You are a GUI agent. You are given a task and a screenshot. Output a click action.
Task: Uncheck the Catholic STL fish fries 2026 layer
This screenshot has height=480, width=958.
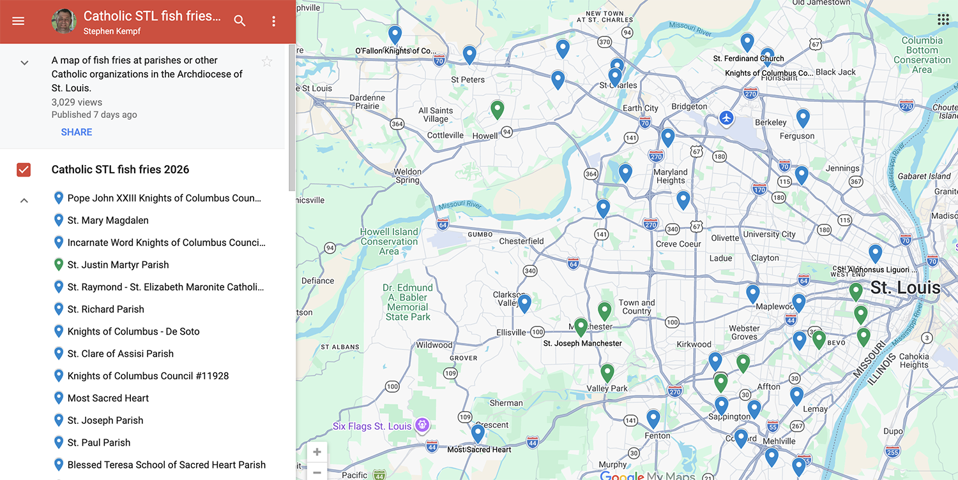coord(24,170)
